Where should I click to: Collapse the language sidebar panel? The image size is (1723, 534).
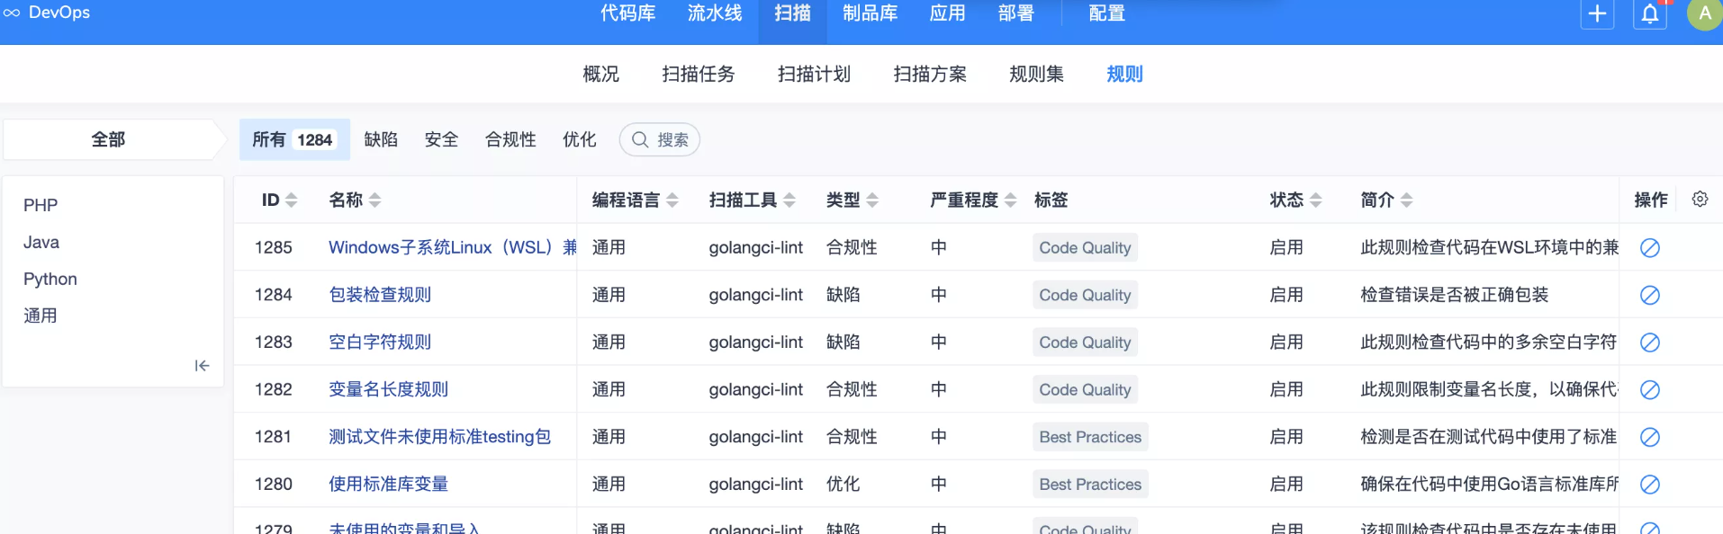click(202, 366)
